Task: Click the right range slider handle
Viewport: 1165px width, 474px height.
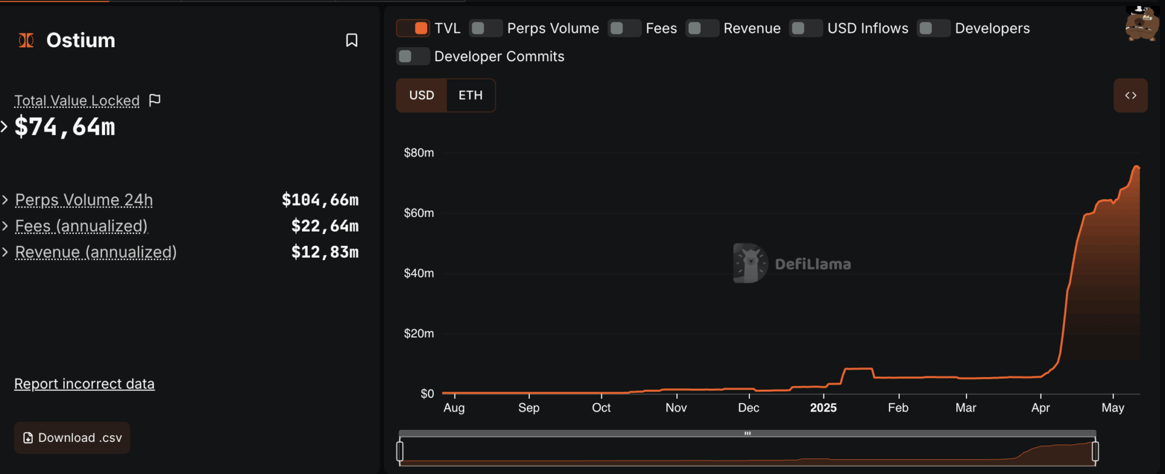Action: pos(1095,452)
